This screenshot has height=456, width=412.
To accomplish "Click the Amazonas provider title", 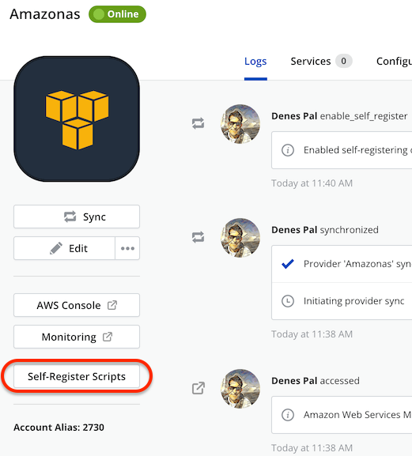I will (45, 14).
